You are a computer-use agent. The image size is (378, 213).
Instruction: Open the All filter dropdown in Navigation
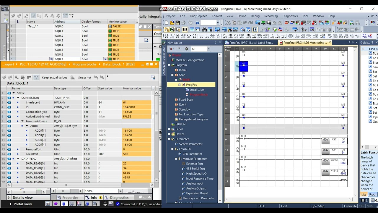coord(208,49)
